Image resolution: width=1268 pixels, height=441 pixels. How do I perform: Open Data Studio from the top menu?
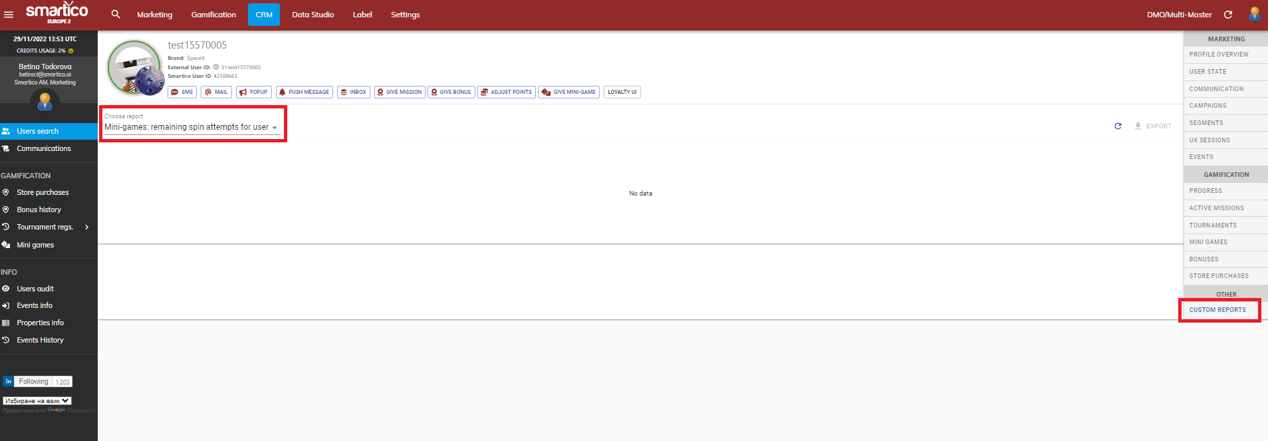click(313, 15)
